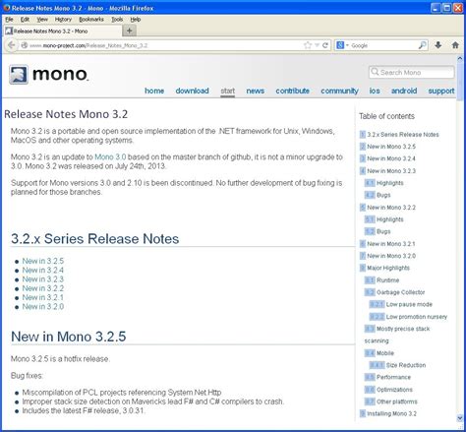The image size is (466, 432).
Task: Click the magnifier icon in Google search box
Action: pos(423,45)
